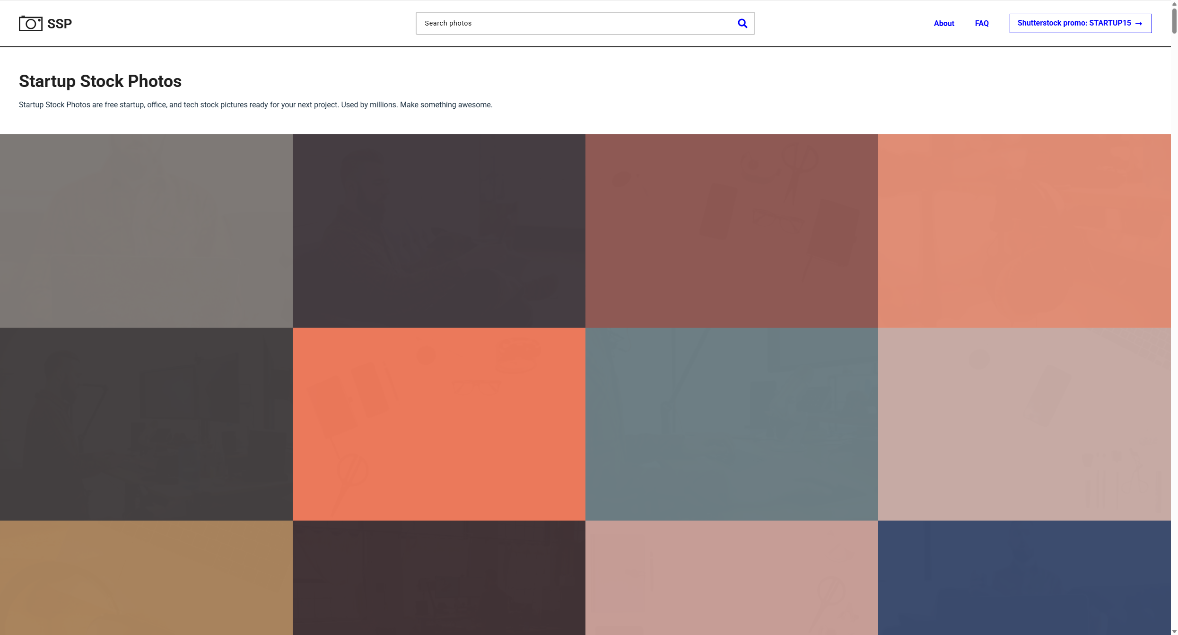Click the scrollbar down arrow

pyautogui.click(x=1174, y=631)
